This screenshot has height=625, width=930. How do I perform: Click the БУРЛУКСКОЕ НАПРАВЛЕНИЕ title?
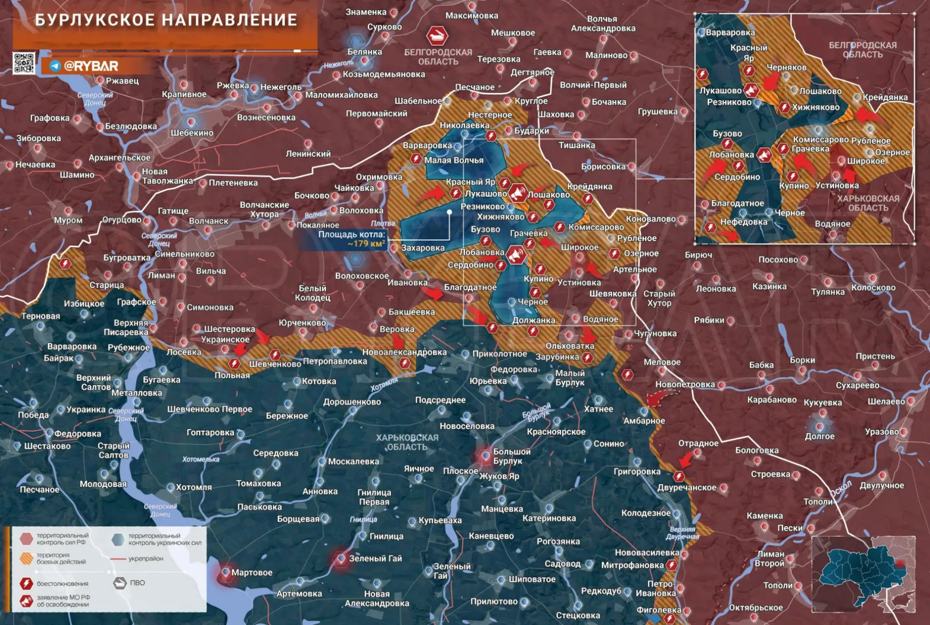click(x=166, y=20)
